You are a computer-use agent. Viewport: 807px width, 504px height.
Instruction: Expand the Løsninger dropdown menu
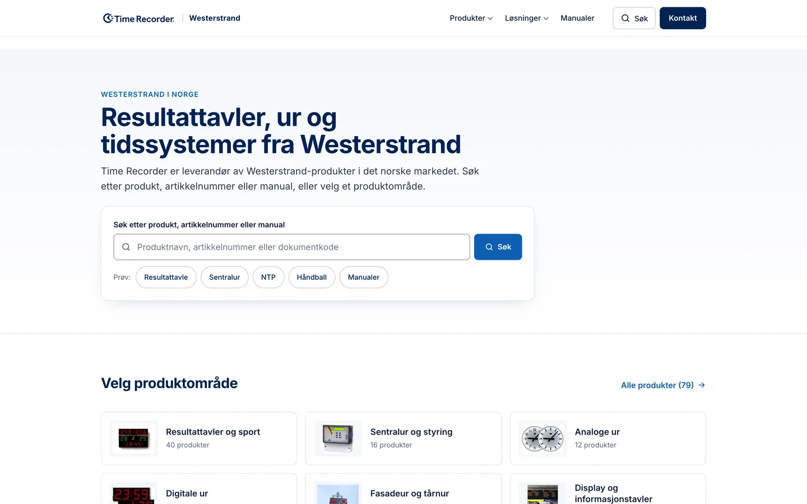point(526,18)
